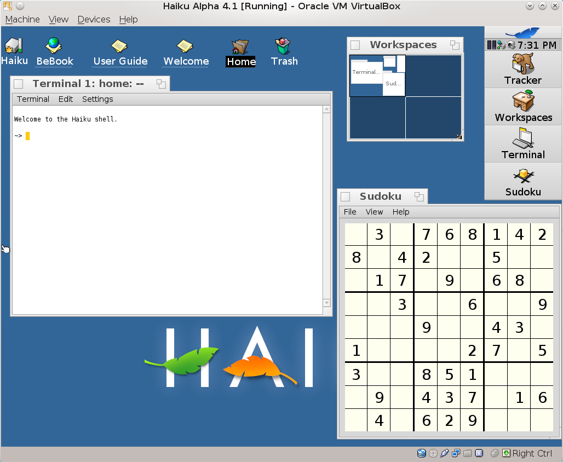Select the User Guide desktop icon
563x462 pixels.
tap(120, 46)
